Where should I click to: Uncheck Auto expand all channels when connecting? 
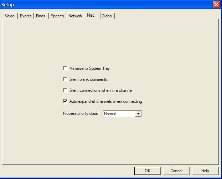click(x=65, y=101)
